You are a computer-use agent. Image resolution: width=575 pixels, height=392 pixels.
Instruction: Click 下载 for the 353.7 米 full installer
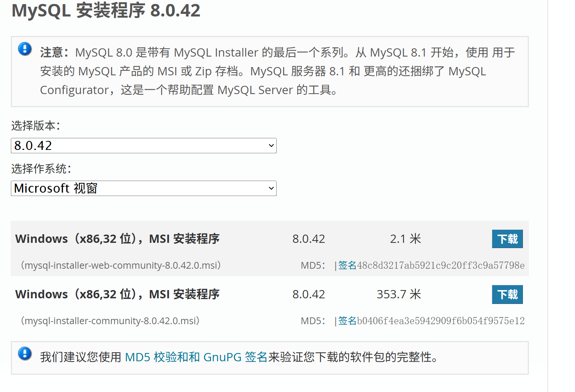[x=507, y=295]
